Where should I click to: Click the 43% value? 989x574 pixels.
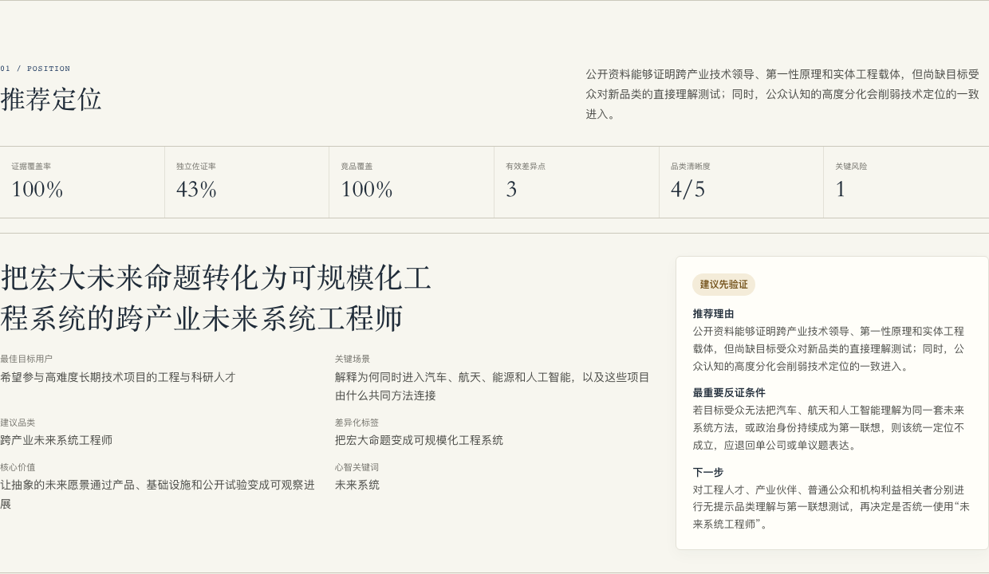coord(196,190)
